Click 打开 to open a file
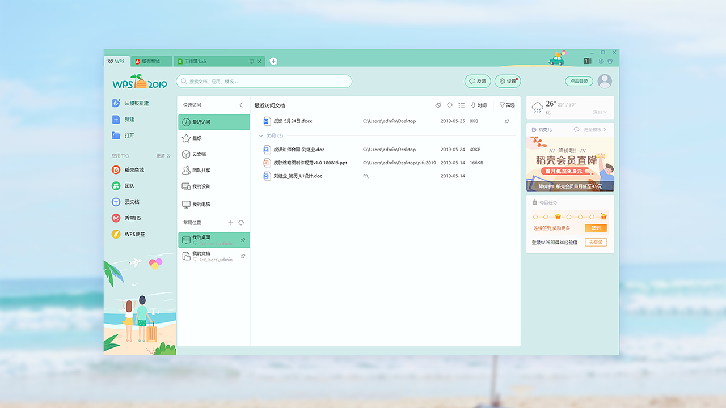Screen dimensions: 726x408 click(x=123, y=135)
